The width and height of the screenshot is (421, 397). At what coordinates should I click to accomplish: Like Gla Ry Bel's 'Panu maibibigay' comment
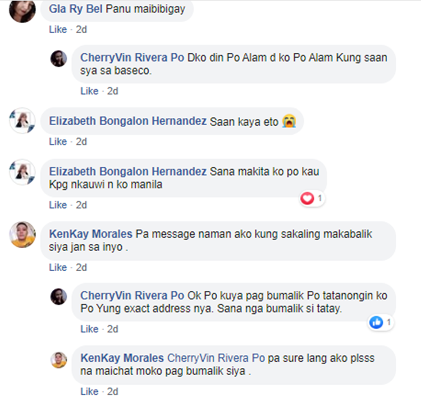pyautogui.click(x=58, y=29)
